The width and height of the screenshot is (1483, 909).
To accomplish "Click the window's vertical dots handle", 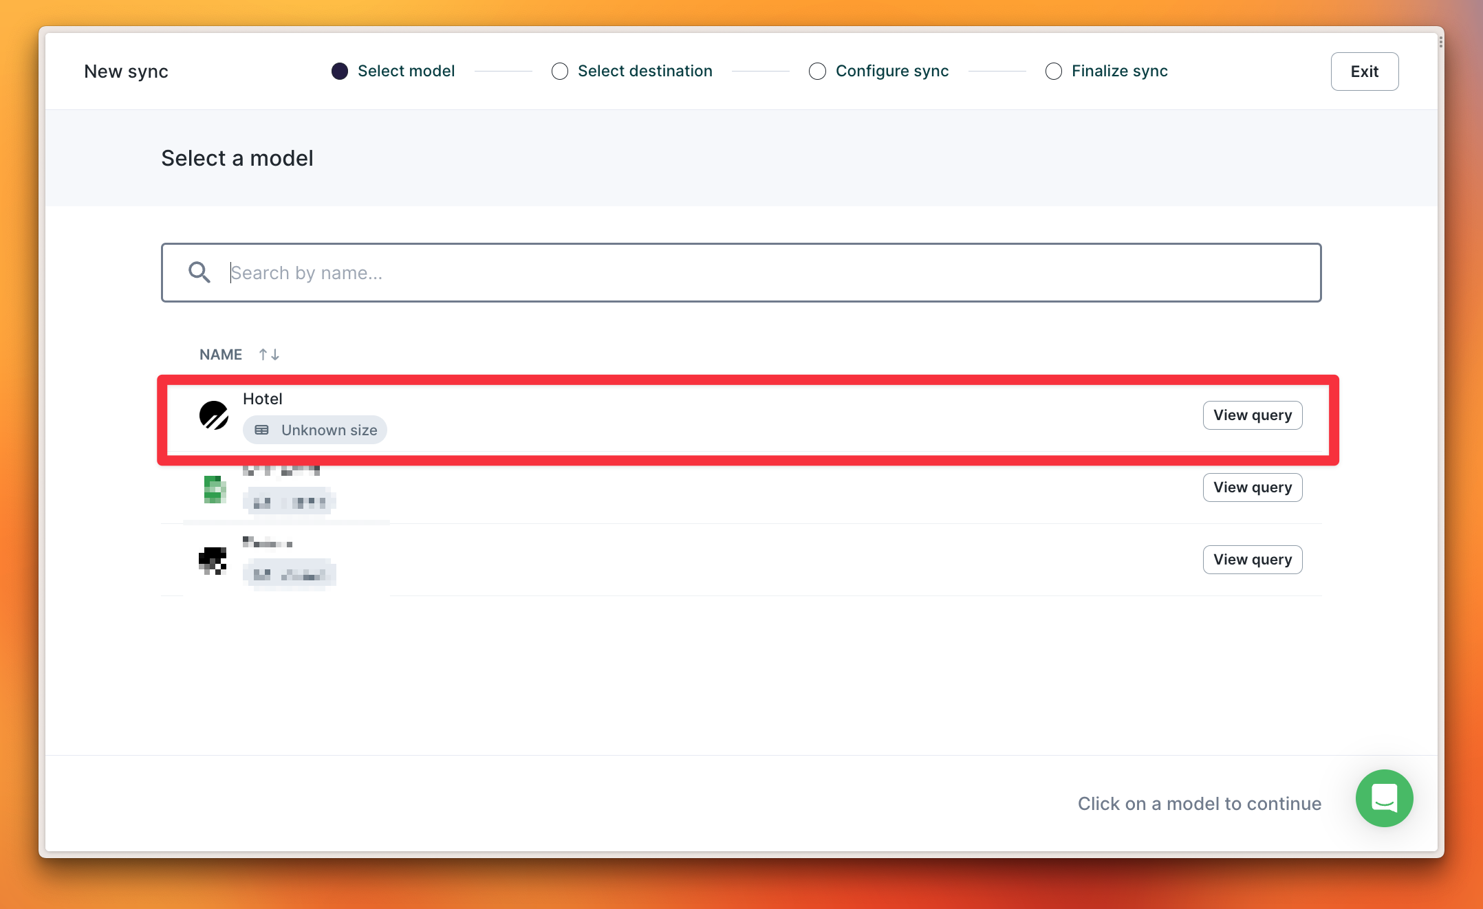I will [1440, 43].
